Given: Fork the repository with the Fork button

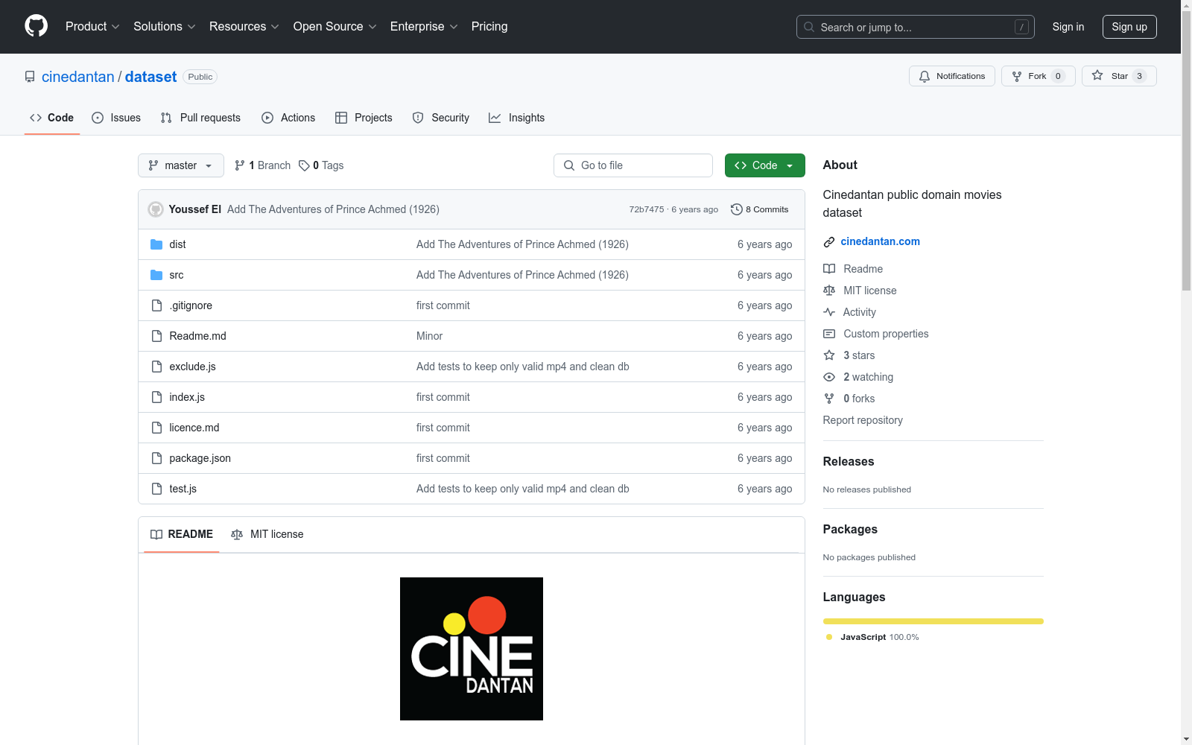Looking at the screenshot, I should click(x=1039, y=76).
